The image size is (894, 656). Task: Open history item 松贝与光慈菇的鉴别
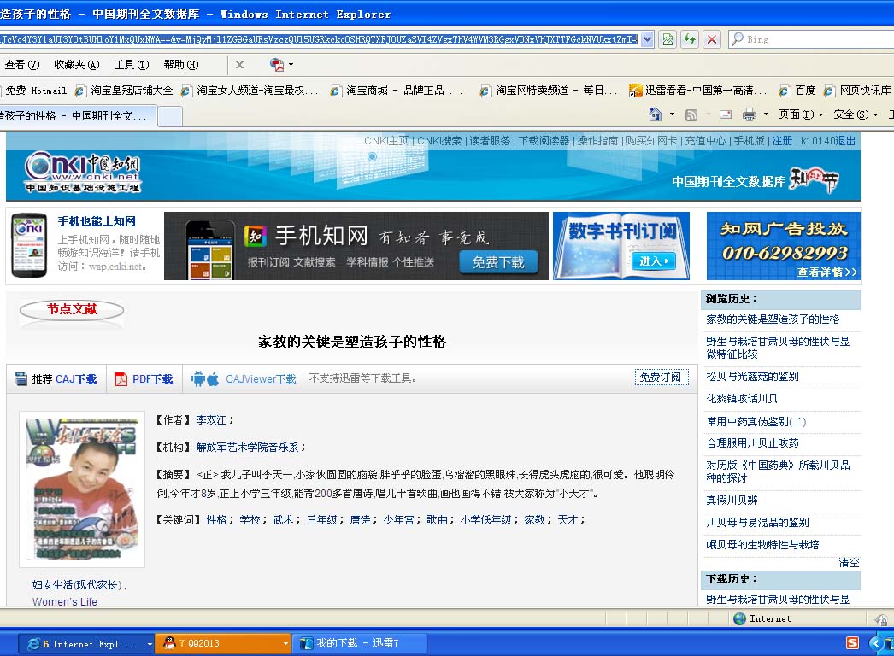[x=753, y=376]
